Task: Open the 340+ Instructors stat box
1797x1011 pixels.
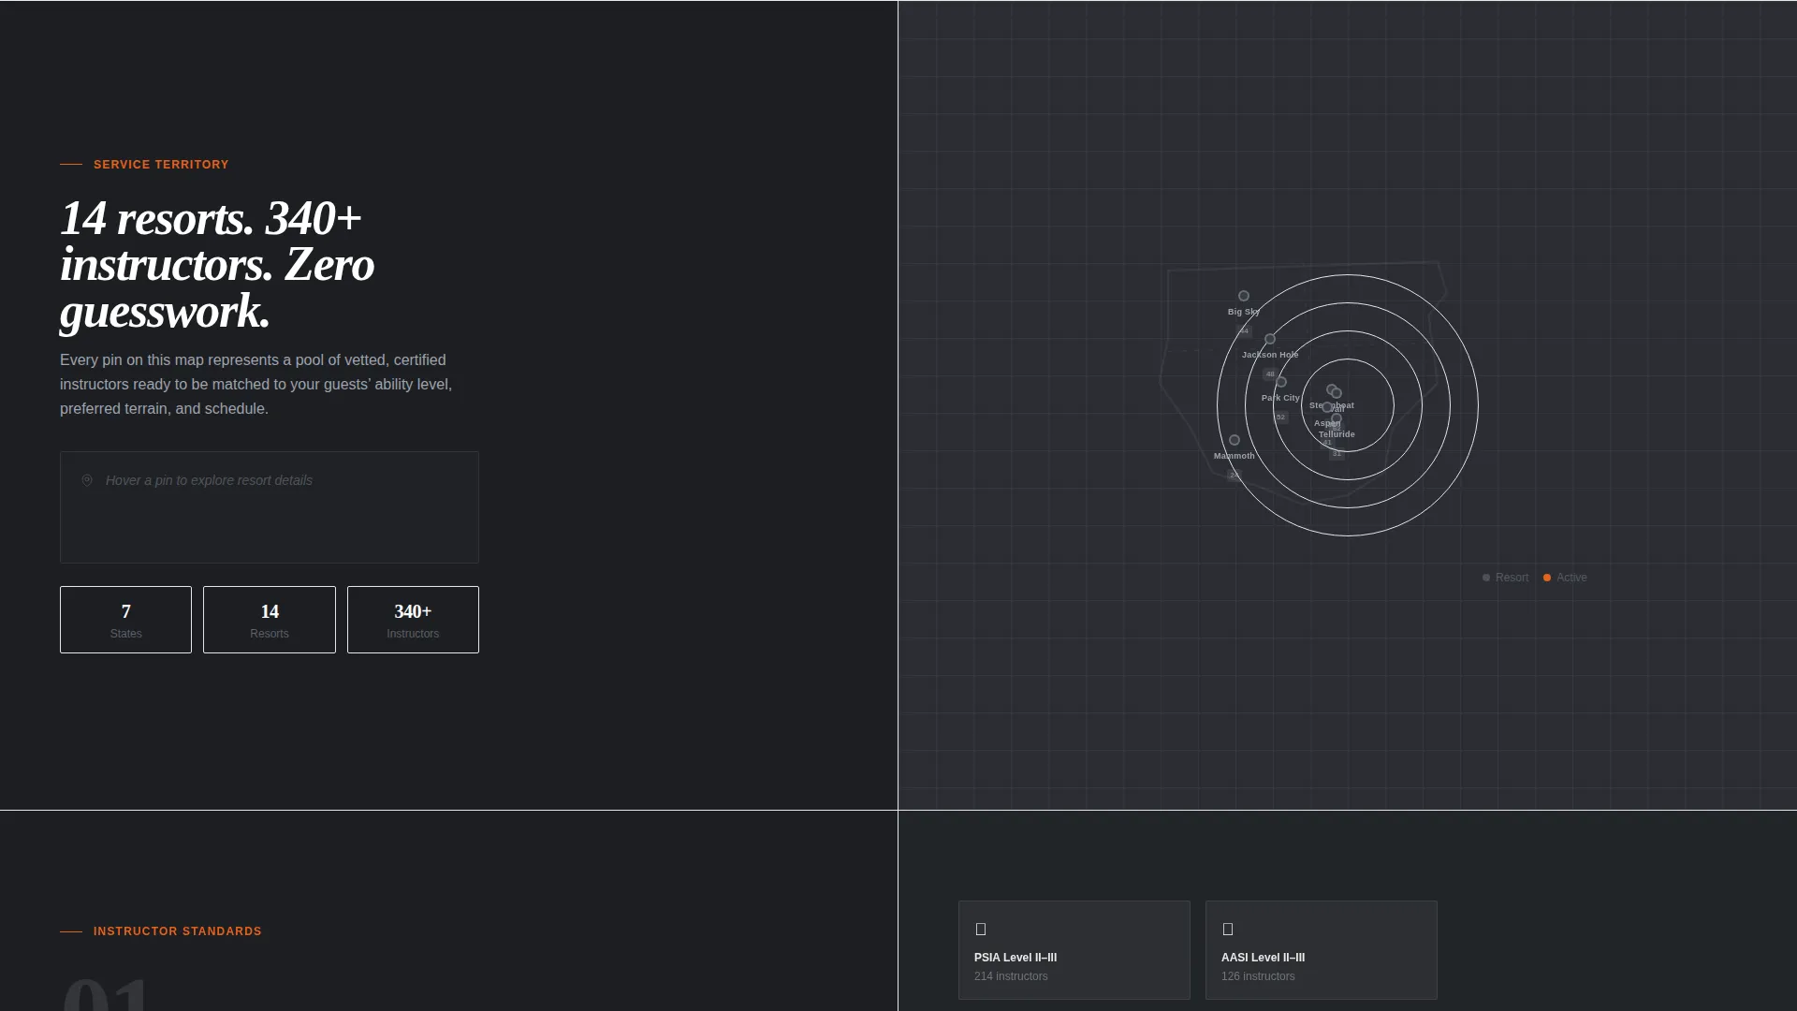Action: [413, 620]
